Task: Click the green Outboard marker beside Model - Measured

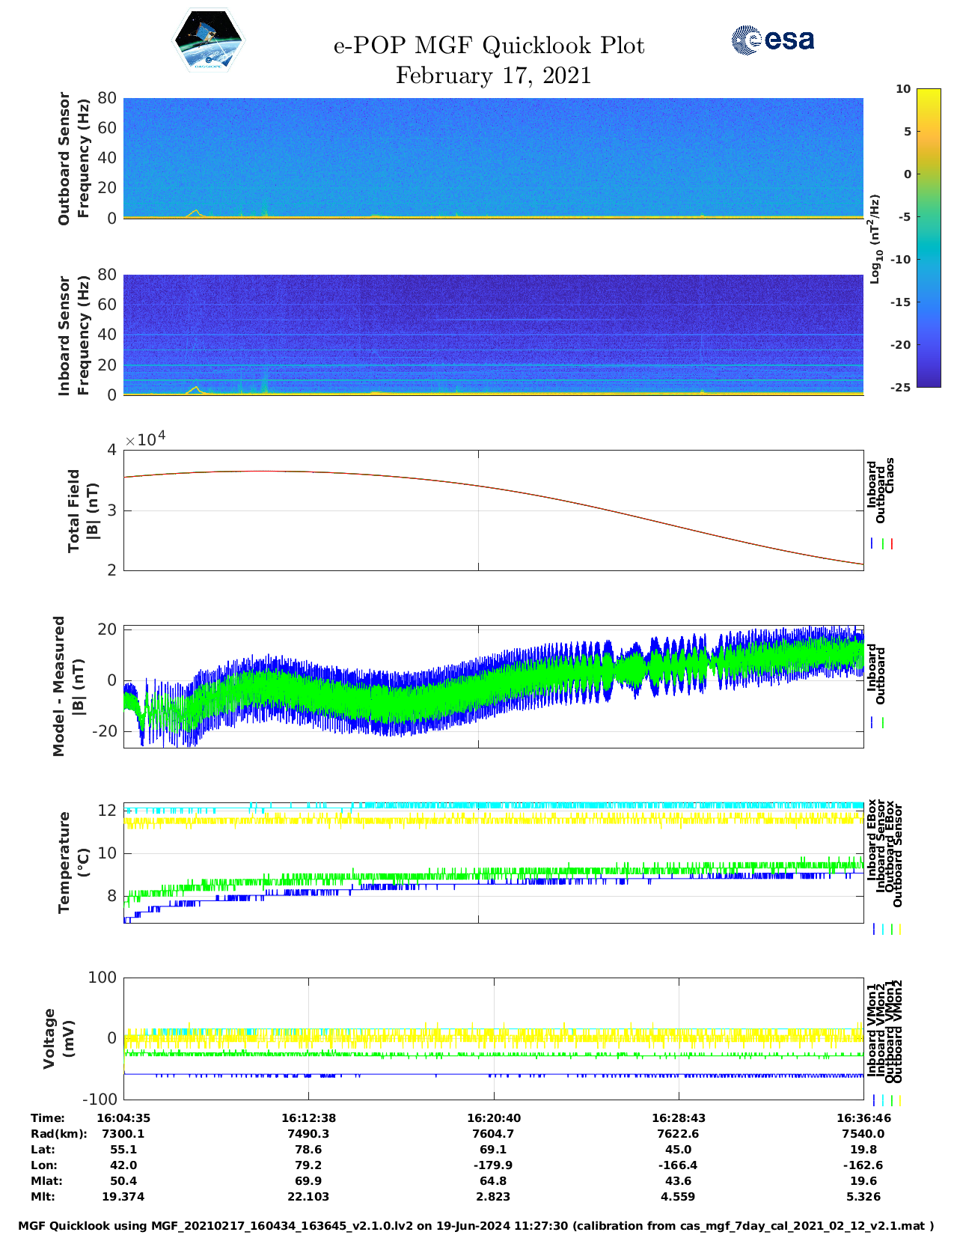Action: click(883, 723)
